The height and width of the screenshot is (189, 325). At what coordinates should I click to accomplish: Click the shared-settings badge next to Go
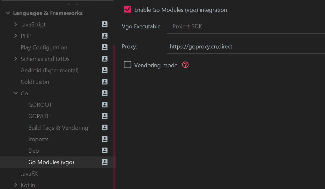click(104, 93)
